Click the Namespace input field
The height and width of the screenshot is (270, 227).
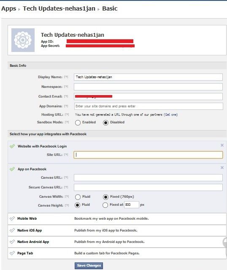pos(148,87)
